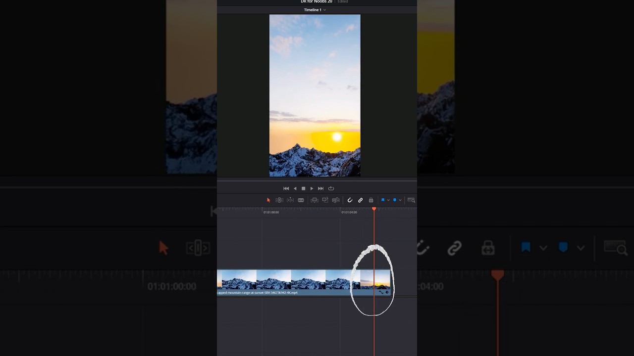Toggle linked selection chain icon

tap(360, 200)
